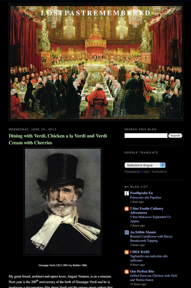Open Fettuccine alla Papalina post link
The width and height of the screenshot is (191, 288).
[145, 197]
